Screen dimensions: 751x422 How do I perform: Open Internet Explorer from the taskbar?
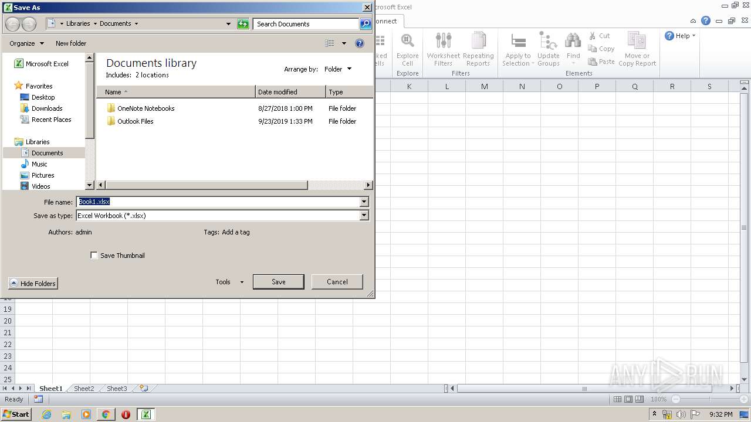coord(46,414)
